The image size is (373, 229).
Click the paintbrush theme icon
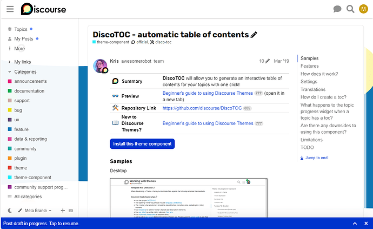(20, 211)
